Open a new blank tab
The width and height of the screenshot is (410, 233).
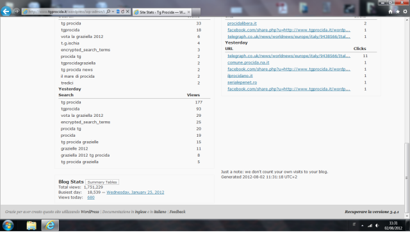(197, 12)
